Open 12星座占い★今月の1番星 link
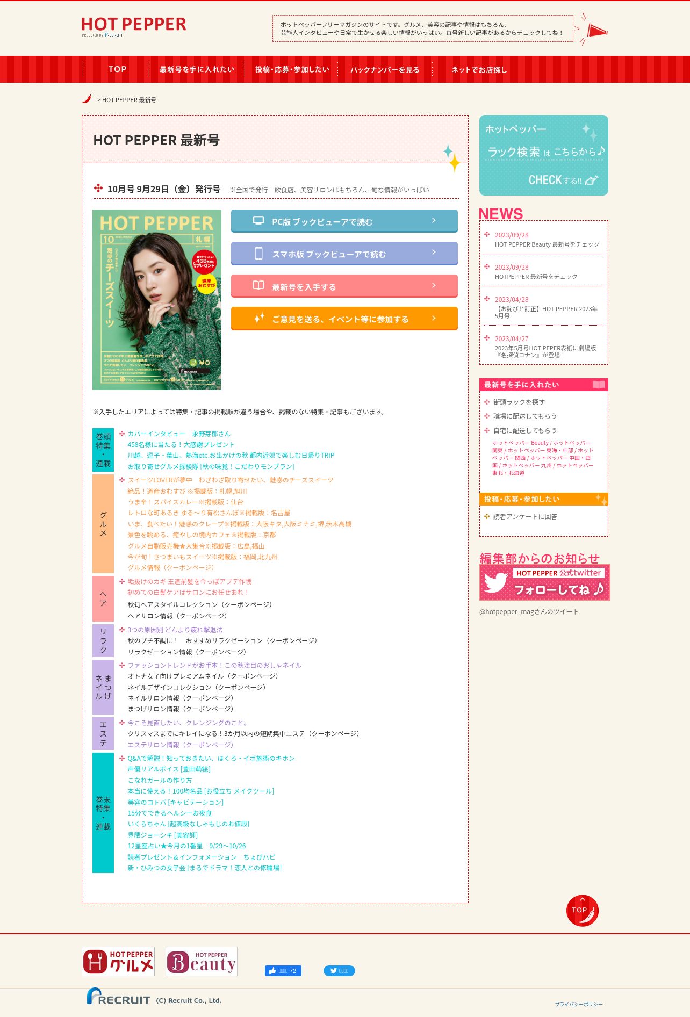This screenshot has width=690, height=1017. pos(186,846)
